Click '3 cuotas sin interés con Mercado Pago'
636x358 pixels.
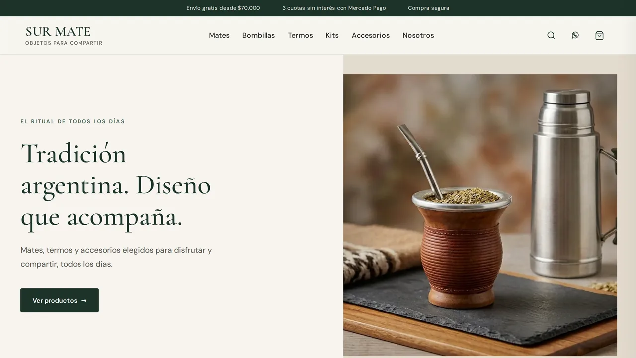[x=334, y=8]
